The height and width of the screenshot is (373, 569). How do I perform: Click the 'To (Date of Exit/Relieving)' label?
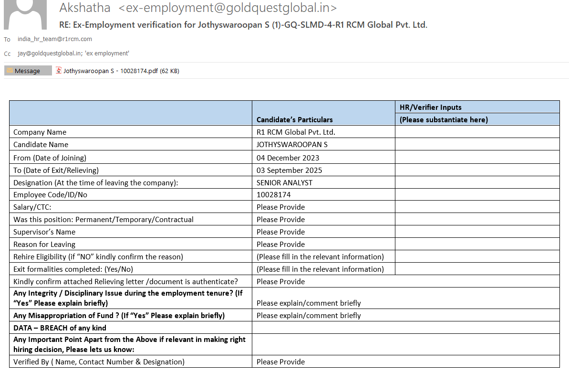[x=56, y=170]
